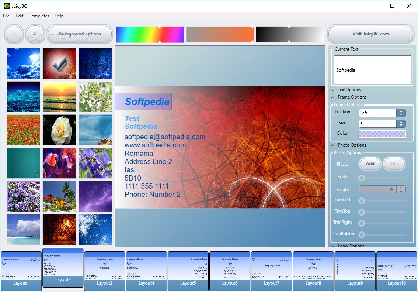Open the Edit menu

(20, 16)
